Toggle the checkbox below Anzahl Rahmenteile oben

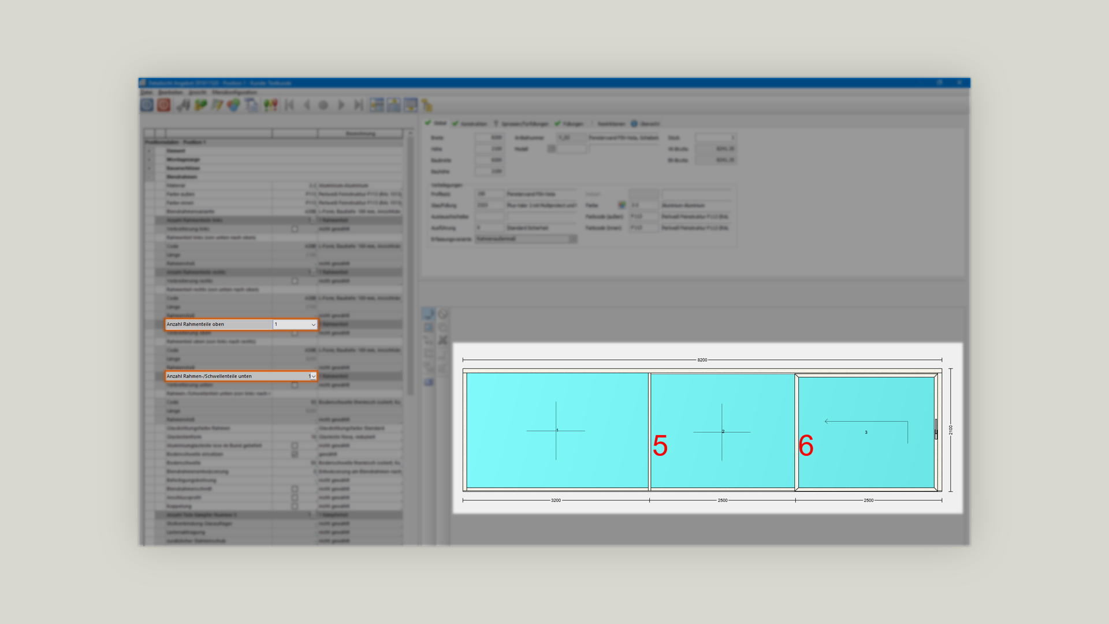pyautogui.click(x=295, y=333)
